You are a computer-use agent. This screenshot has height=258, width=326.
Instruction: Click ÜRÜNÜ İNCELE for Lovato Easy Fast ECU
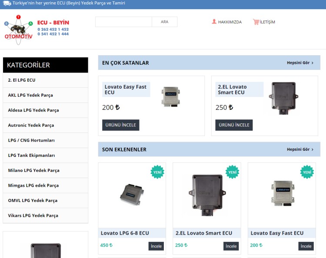click(120, 125)
